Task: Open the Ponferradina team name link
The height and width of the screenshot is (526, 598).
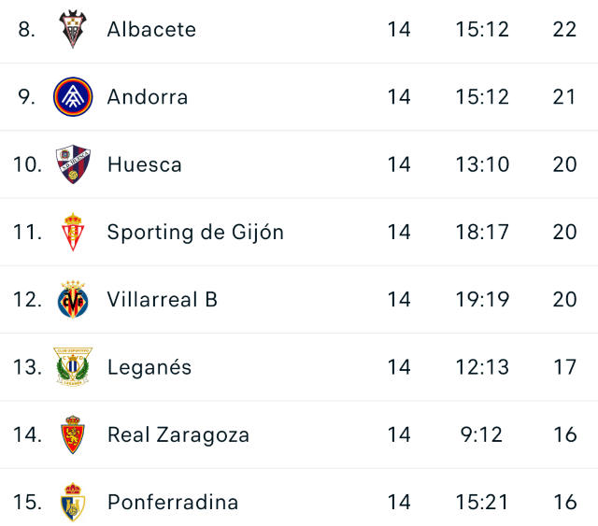Action: tap(173, 502)
